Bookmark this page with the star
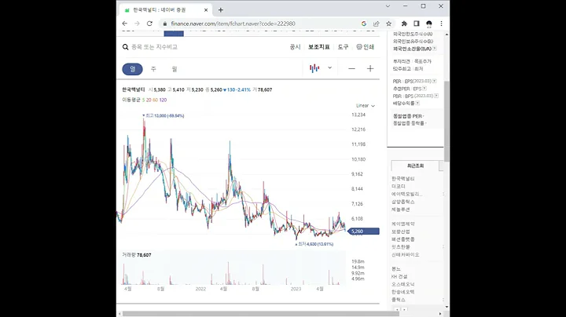The height and width of the screenshot is (317, 566). coord(389,24)
